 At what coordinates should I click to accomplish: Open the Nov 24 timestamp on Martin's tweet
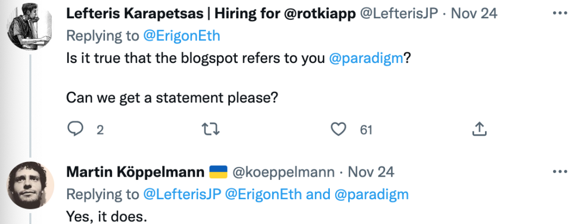(371, 172)
